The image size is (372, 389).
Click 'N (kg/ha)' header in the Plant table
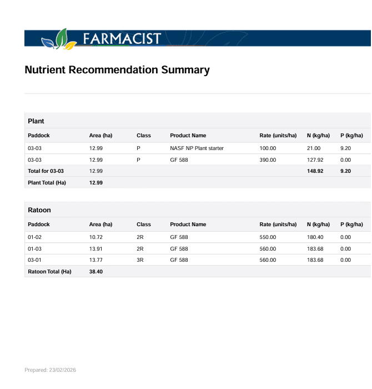318,136
